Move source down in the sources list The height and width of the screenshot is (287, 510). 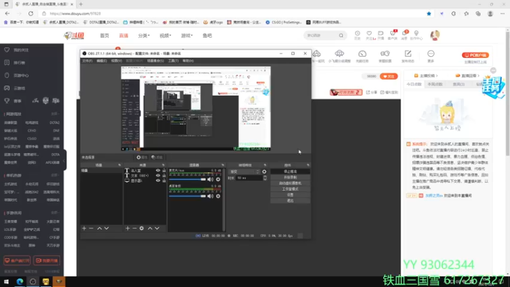coord(157,228)
